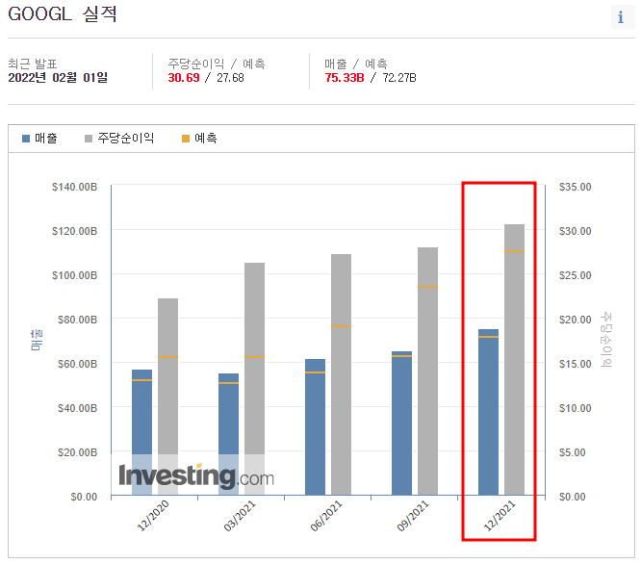Select the 03/2021 blue revenue bar
Image resolution: width=641 pixels, height=564 pixels.
[228, 434]
